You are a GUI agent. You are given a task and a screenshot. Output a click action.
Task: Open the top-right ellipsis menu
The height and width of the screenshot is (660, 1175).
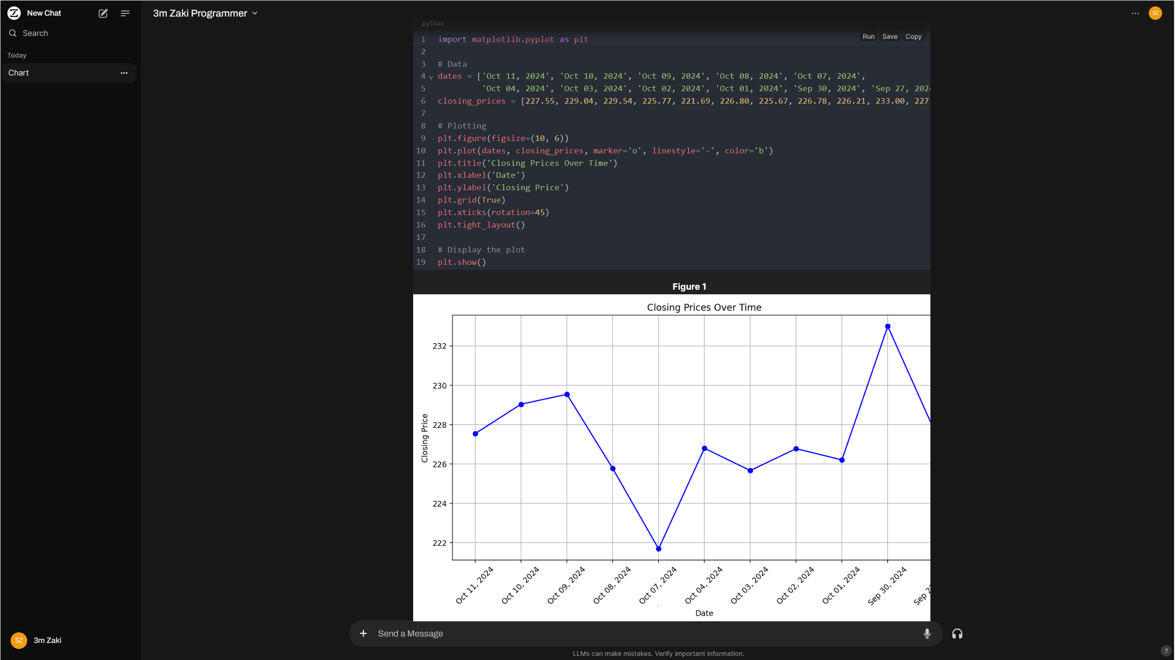pyautogui.click(x=1135, y=13)
